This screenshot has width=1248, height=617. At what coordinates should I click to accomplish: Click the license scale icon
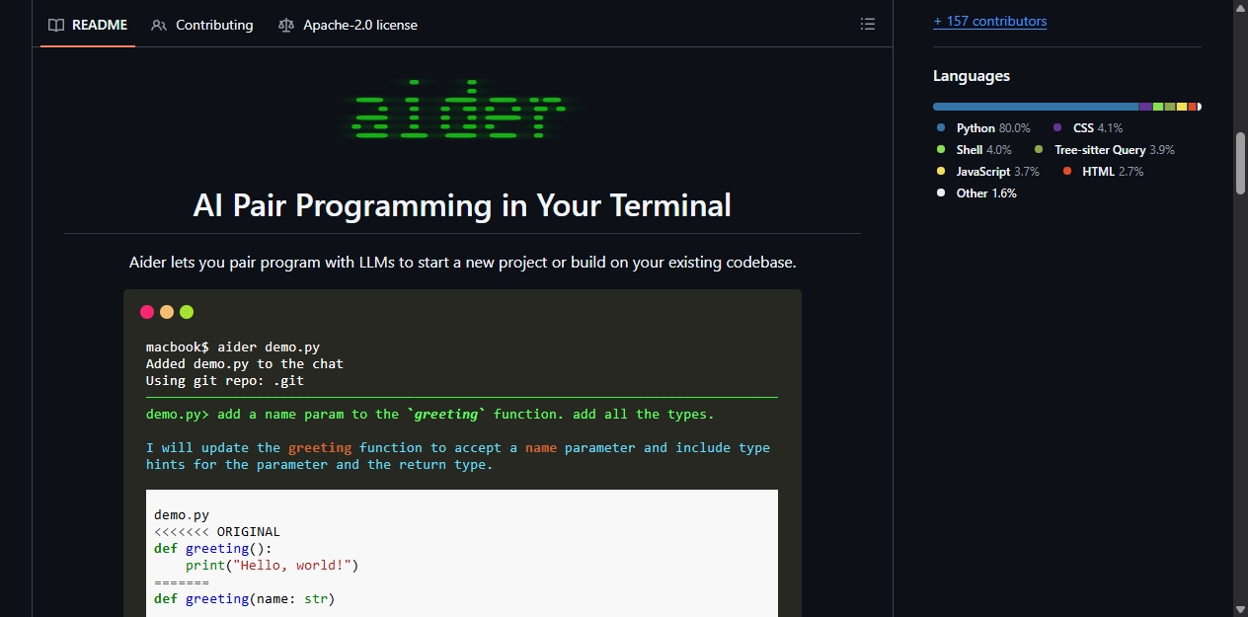[x=286, y=25]
